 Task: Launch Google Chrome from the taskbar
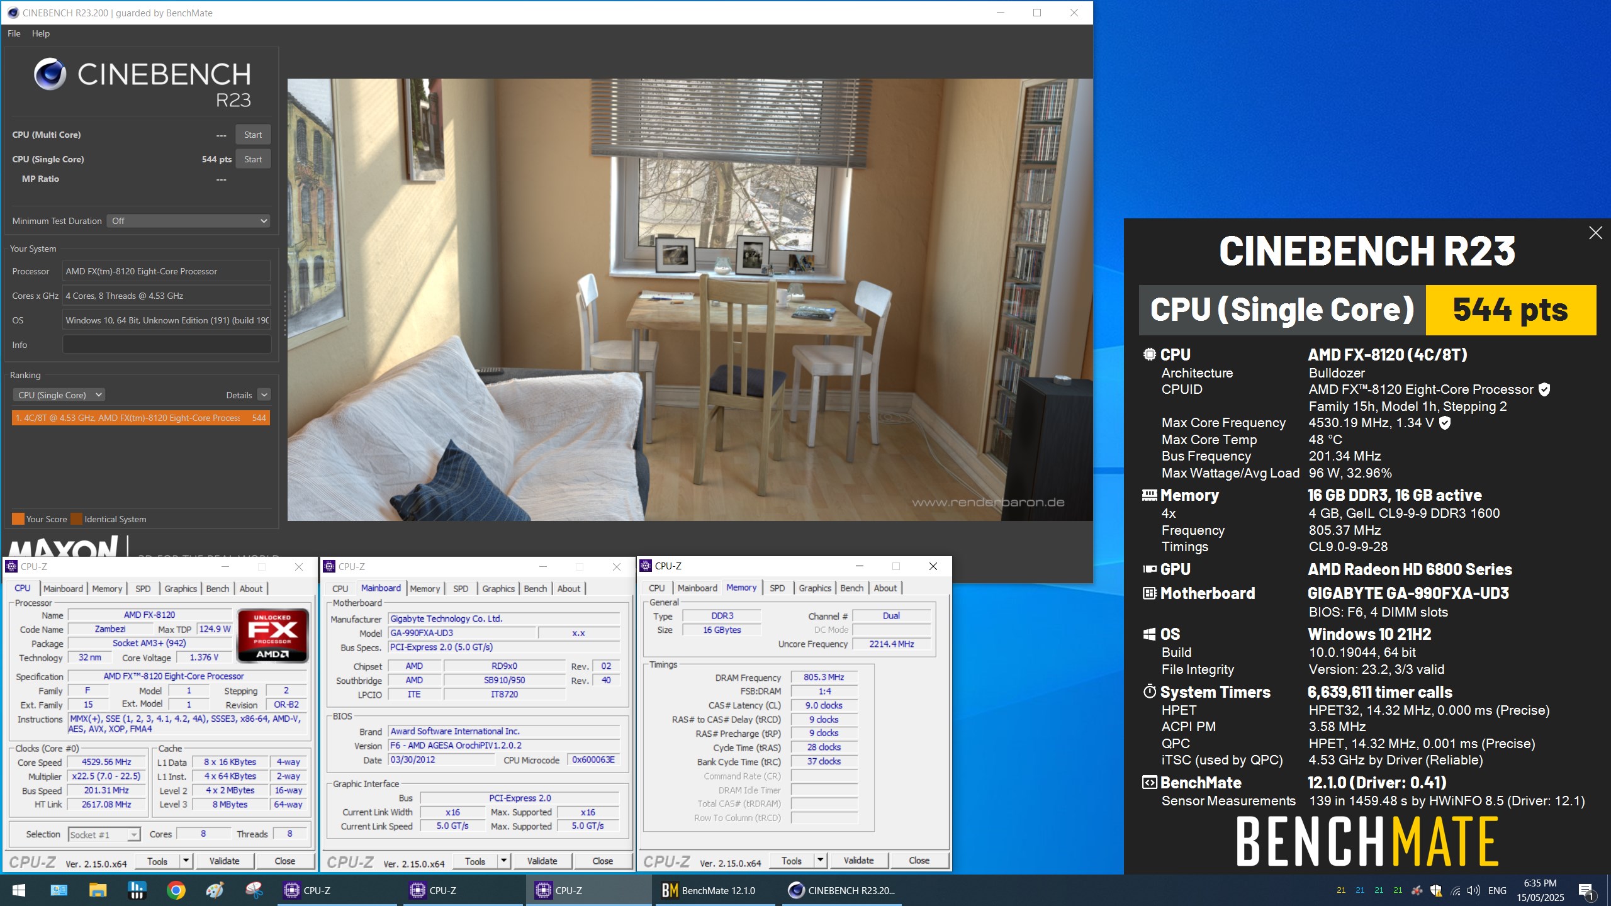click(176, 890)
